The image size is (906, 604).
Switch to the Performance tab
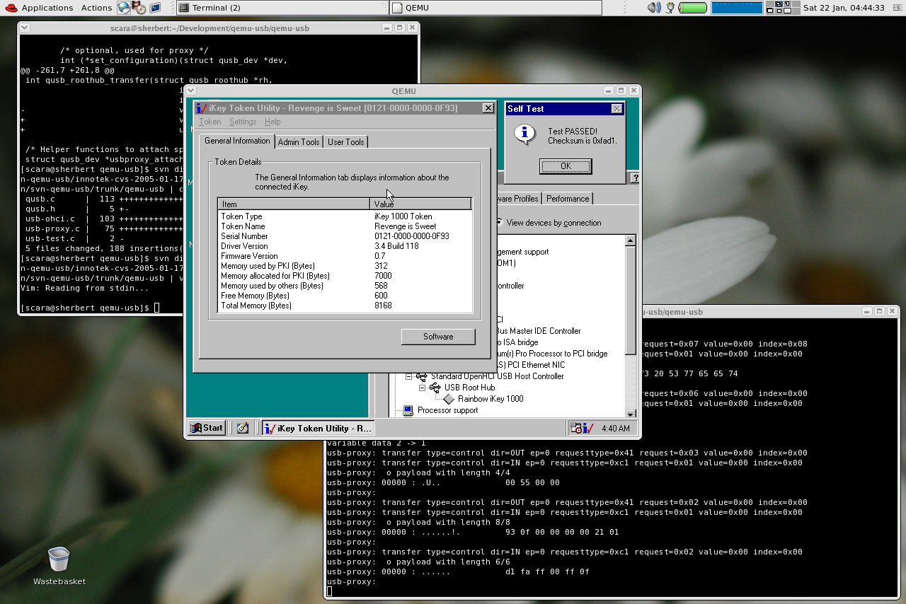(568, 199)
